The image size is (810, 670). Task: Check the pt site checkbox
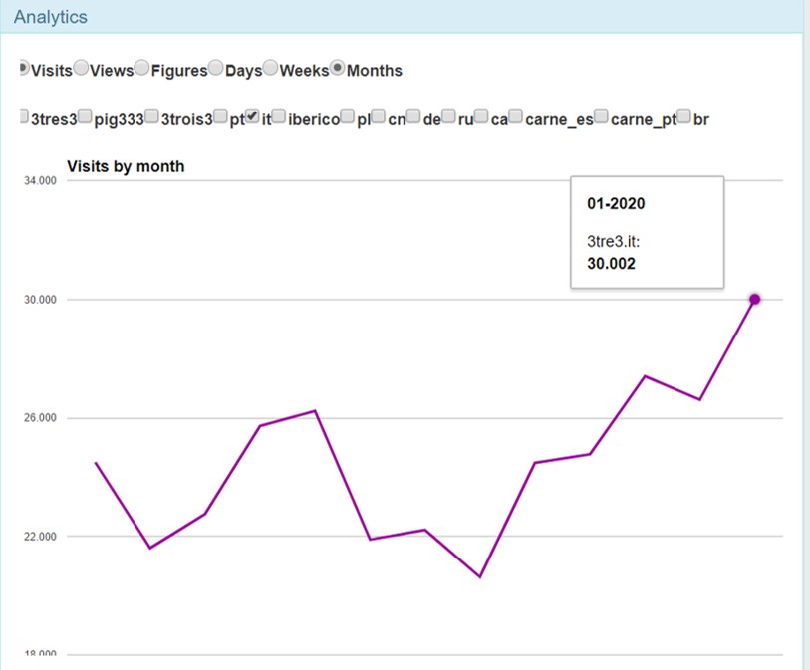click(x=221, y=117)
